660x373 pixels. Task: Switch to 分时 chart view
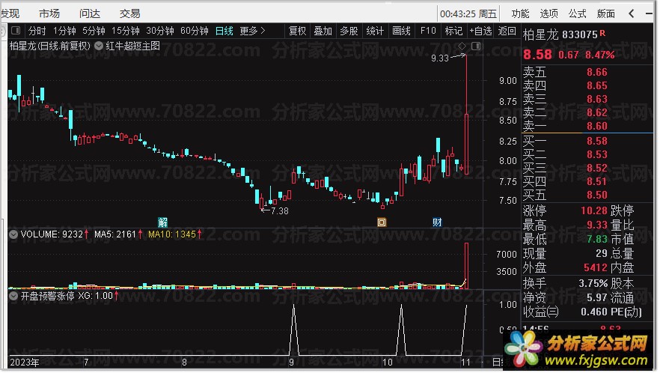coord(37,31)
